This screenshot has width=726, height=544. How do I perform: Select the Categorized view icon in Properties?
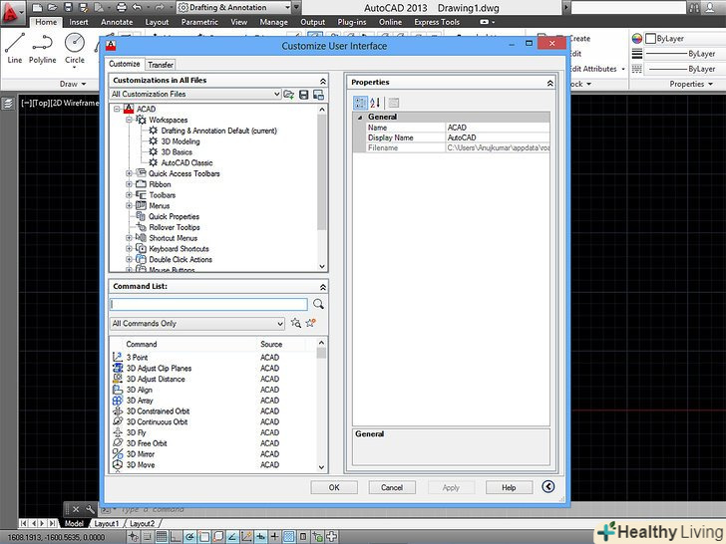(361, 103)
